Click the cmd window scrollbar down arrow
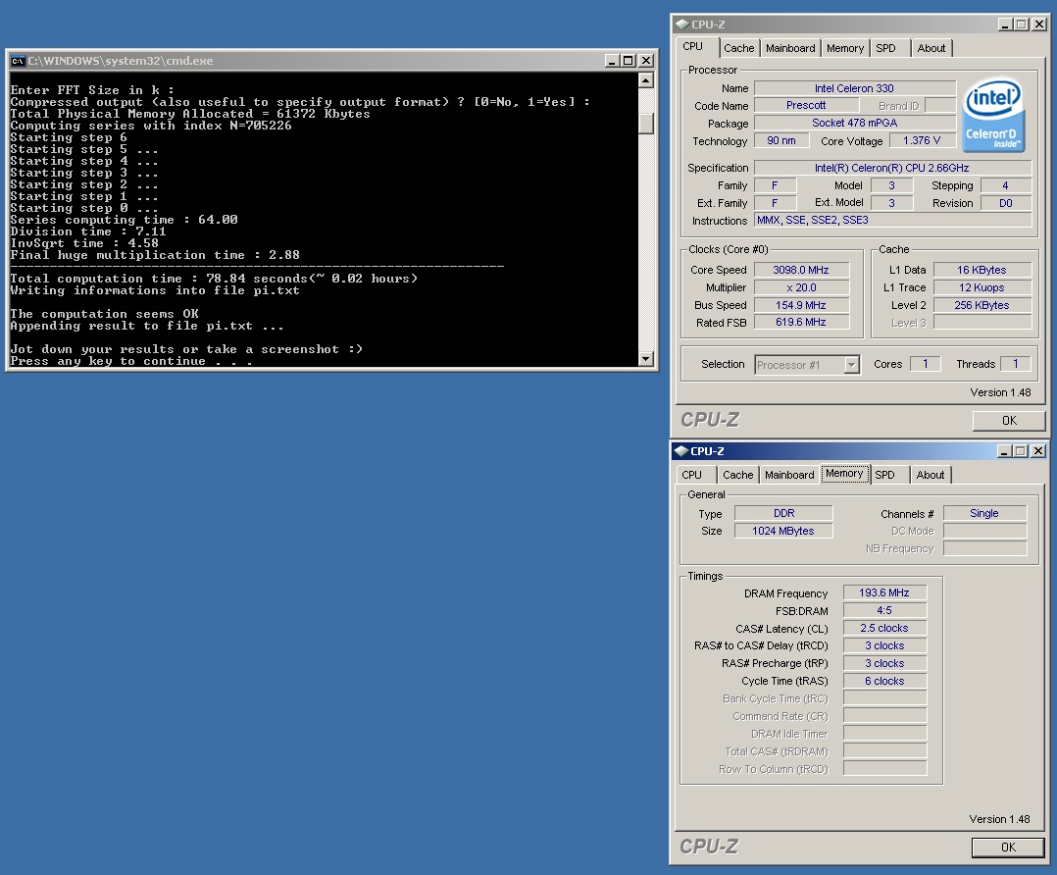 (x=646, y=359)
